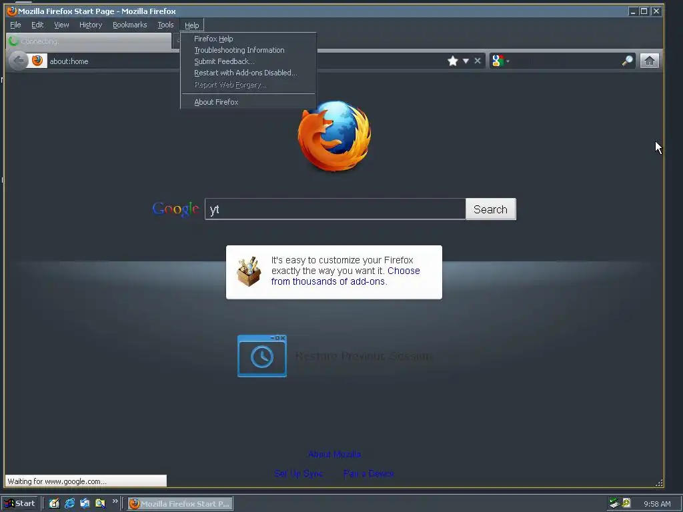Click the Restore Previous Session clock icon

(x=261, y=356)
